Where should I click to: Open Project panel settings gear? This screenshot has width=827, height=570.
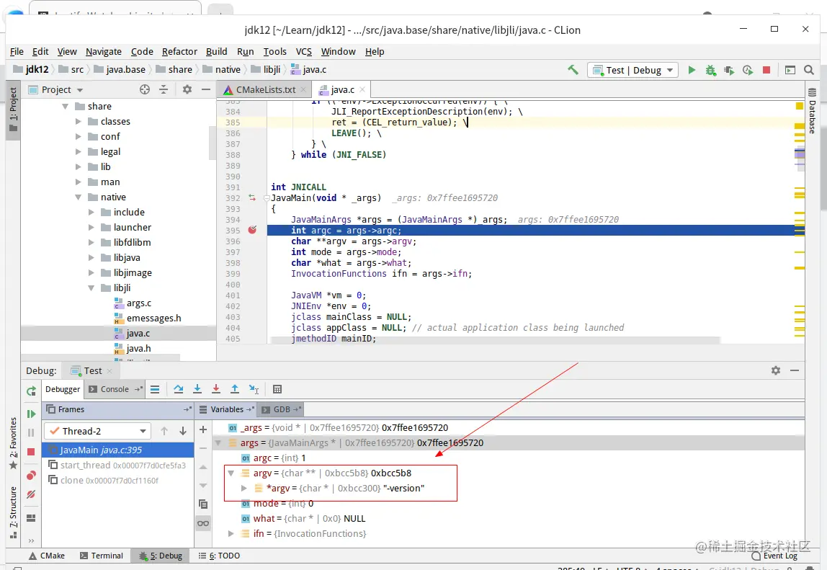187,90
